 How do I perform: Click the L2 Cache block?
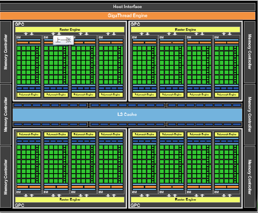(127, 114)
